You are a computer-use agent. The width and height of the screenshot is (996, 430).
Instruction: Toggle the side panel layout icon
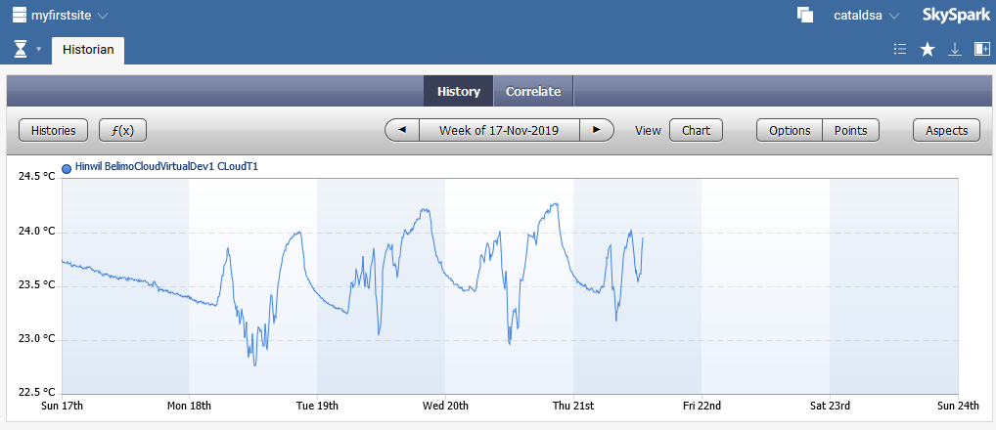(981, 49)
